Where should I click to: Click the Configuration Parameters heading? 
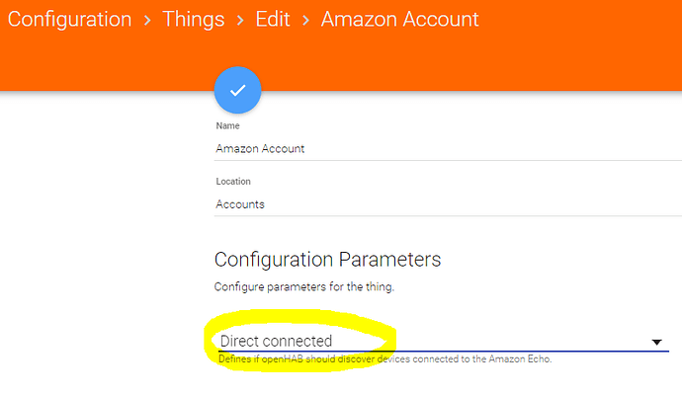[327, 260]
